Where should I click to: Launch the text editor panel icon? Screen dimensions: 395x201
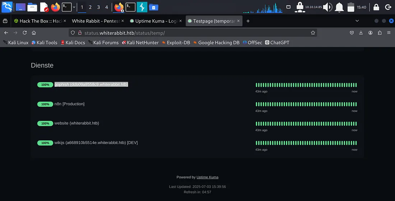(x=44, y=7)
